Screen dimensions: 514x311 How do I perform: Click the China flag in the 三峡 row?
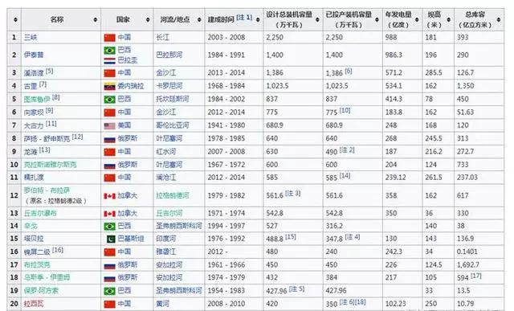pyautogui.click(x=109, y=38)
